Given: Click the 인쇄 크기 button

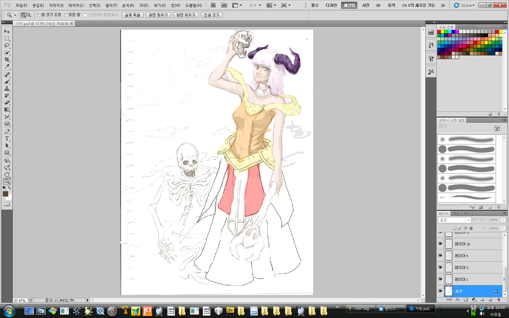Looking at the screenshot, I should 211,15.
